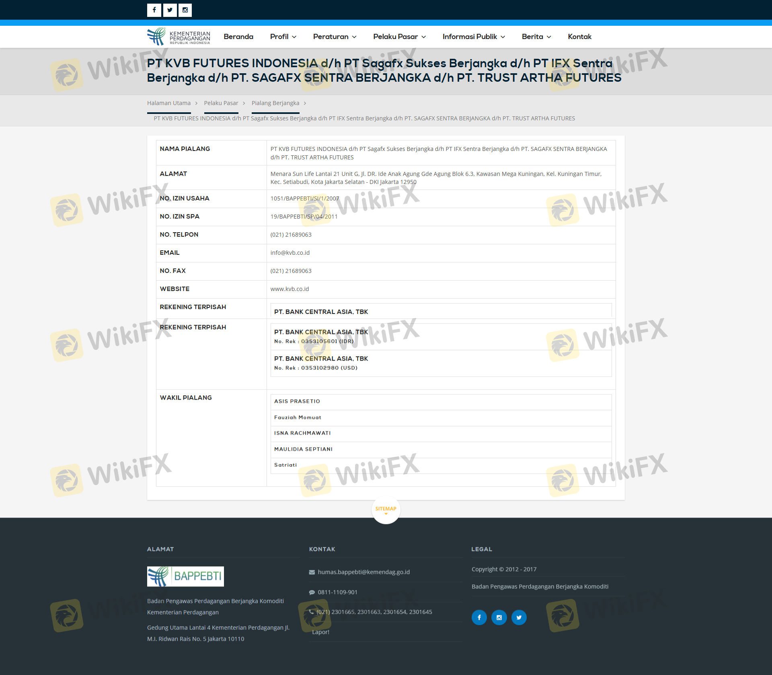
Task: Expand the Pelaku Pasar dropdown menu
Action: 399,37
